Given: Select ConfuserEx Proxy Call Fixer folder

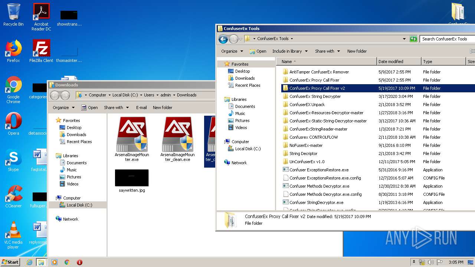Looking at the screenshot, I should [x=314, y=80].
